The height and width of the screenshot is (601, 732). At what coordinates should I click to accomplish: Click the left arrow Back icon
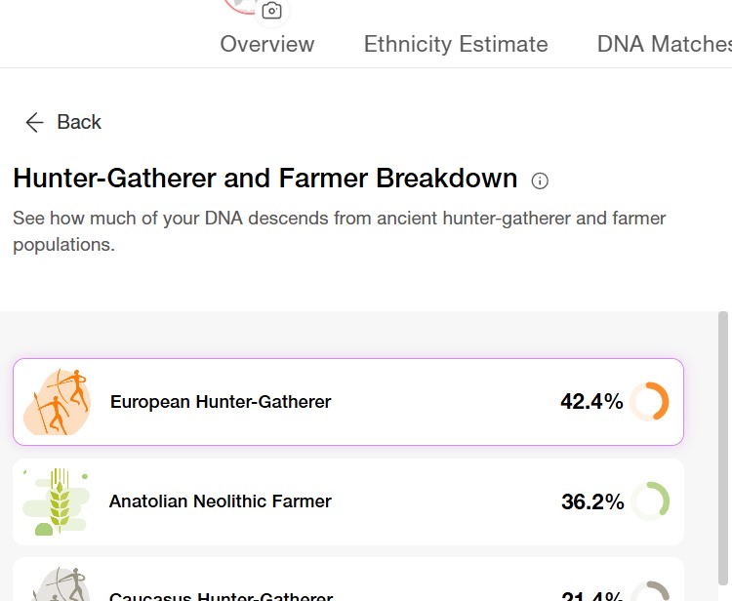(34, 122)
